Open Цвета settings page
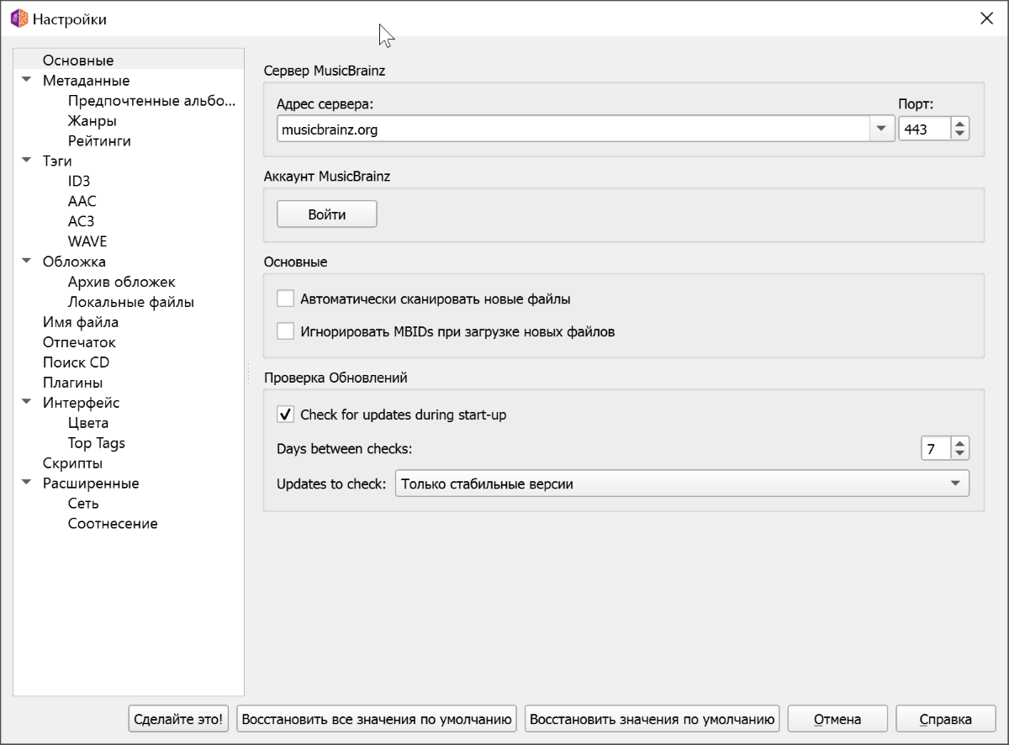This screenshot has height=745, width=1009. (x=88, y=424)
